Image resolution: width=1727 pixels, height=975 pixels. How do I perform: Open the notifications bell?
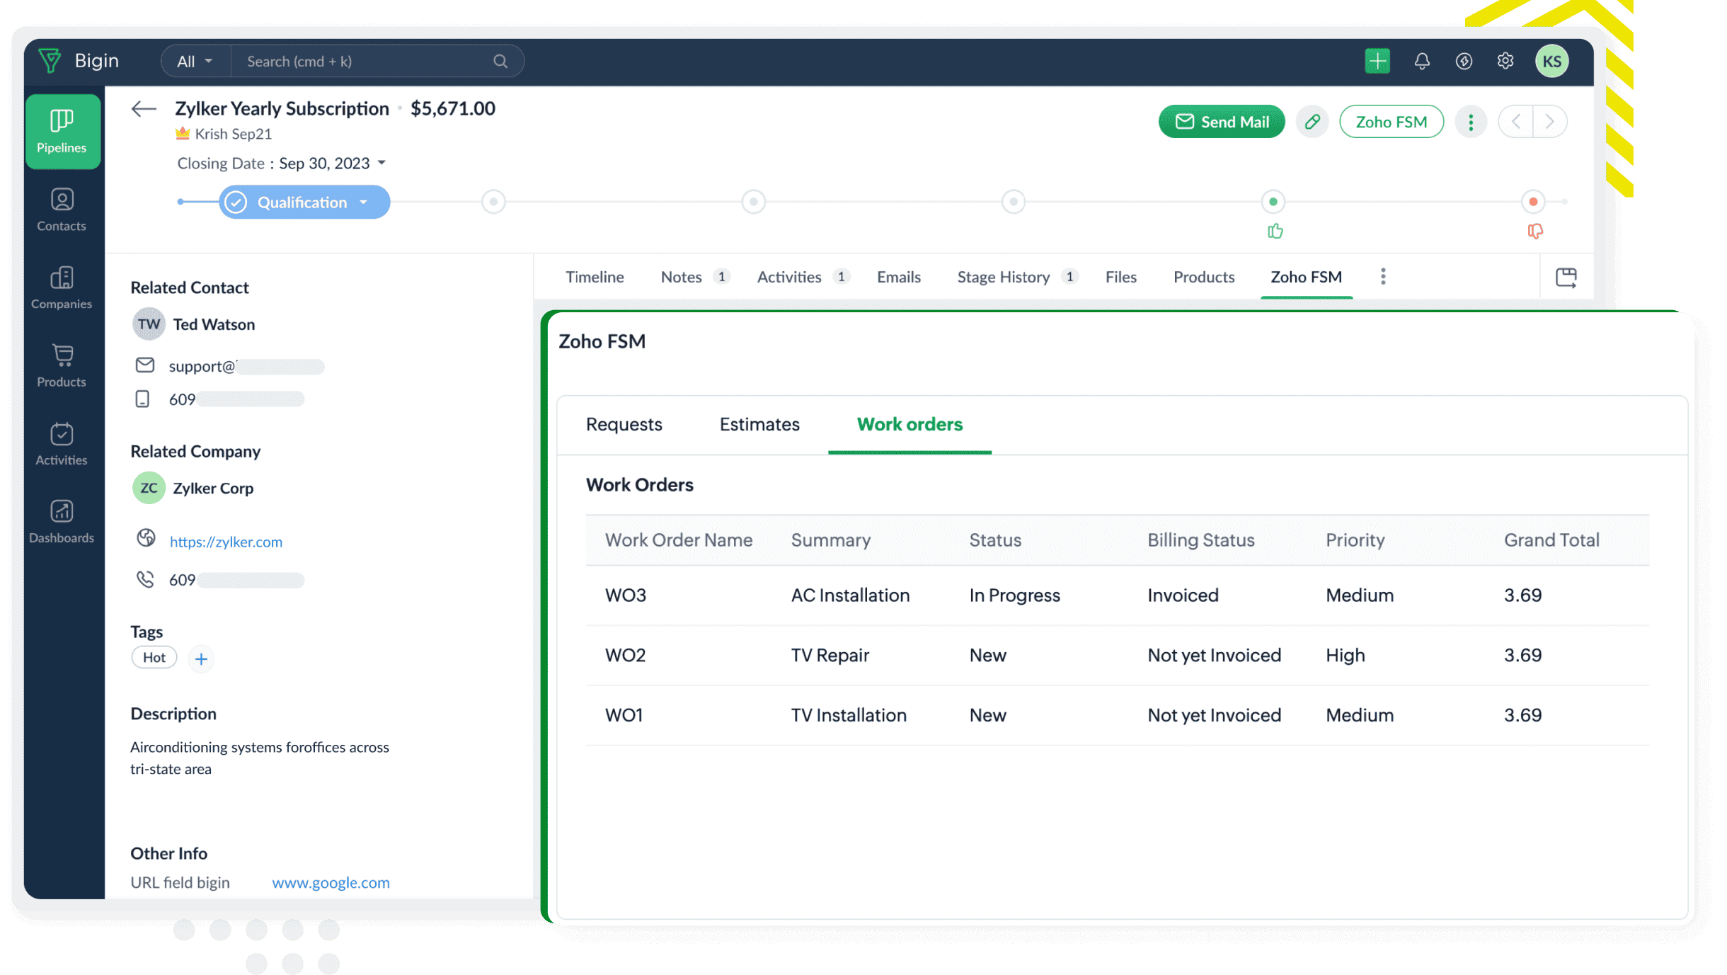pos(1421,62)
